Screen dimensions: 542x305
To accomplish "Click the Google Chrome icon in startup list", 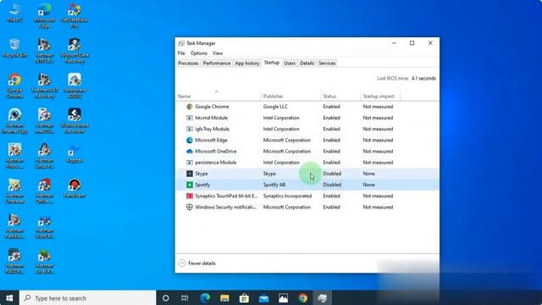I will click(x=190, y=107).
